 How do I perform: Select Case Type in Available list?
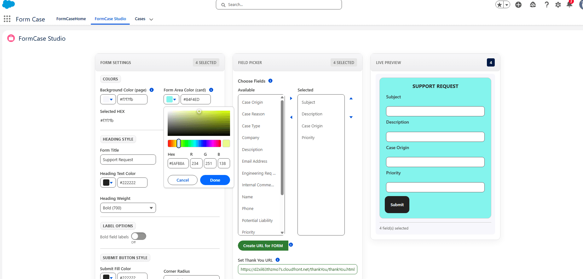pos(259,126)
